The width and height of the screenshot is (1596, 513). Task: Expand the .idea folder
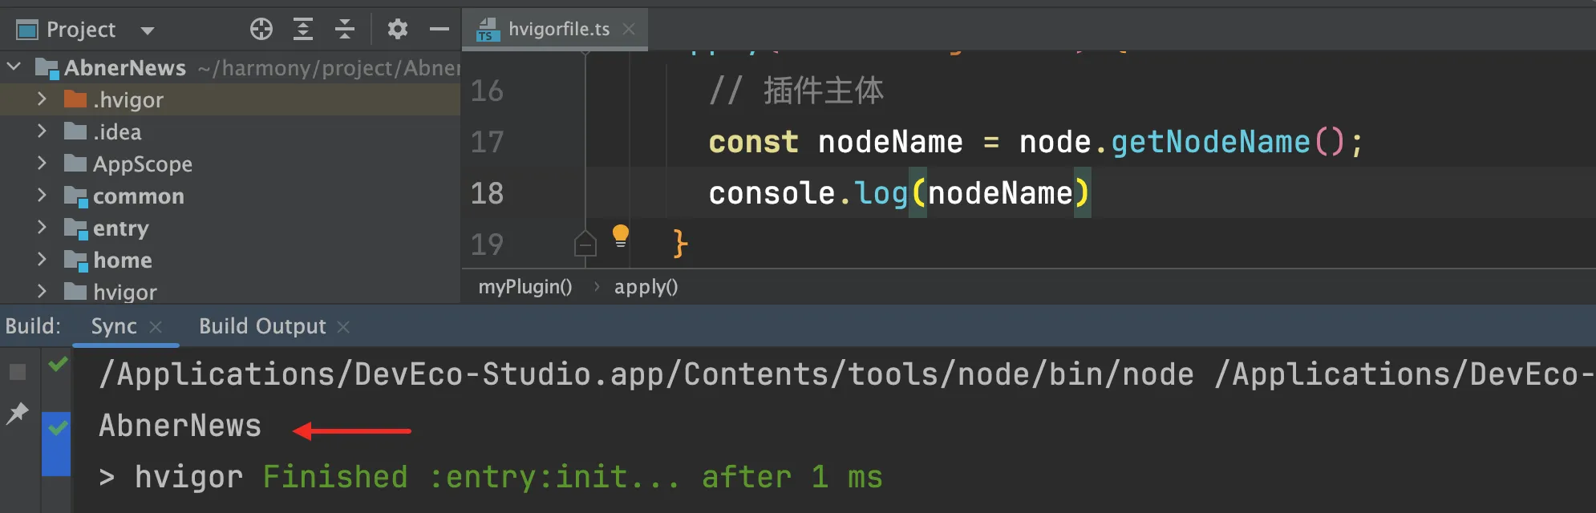point(42,131)
